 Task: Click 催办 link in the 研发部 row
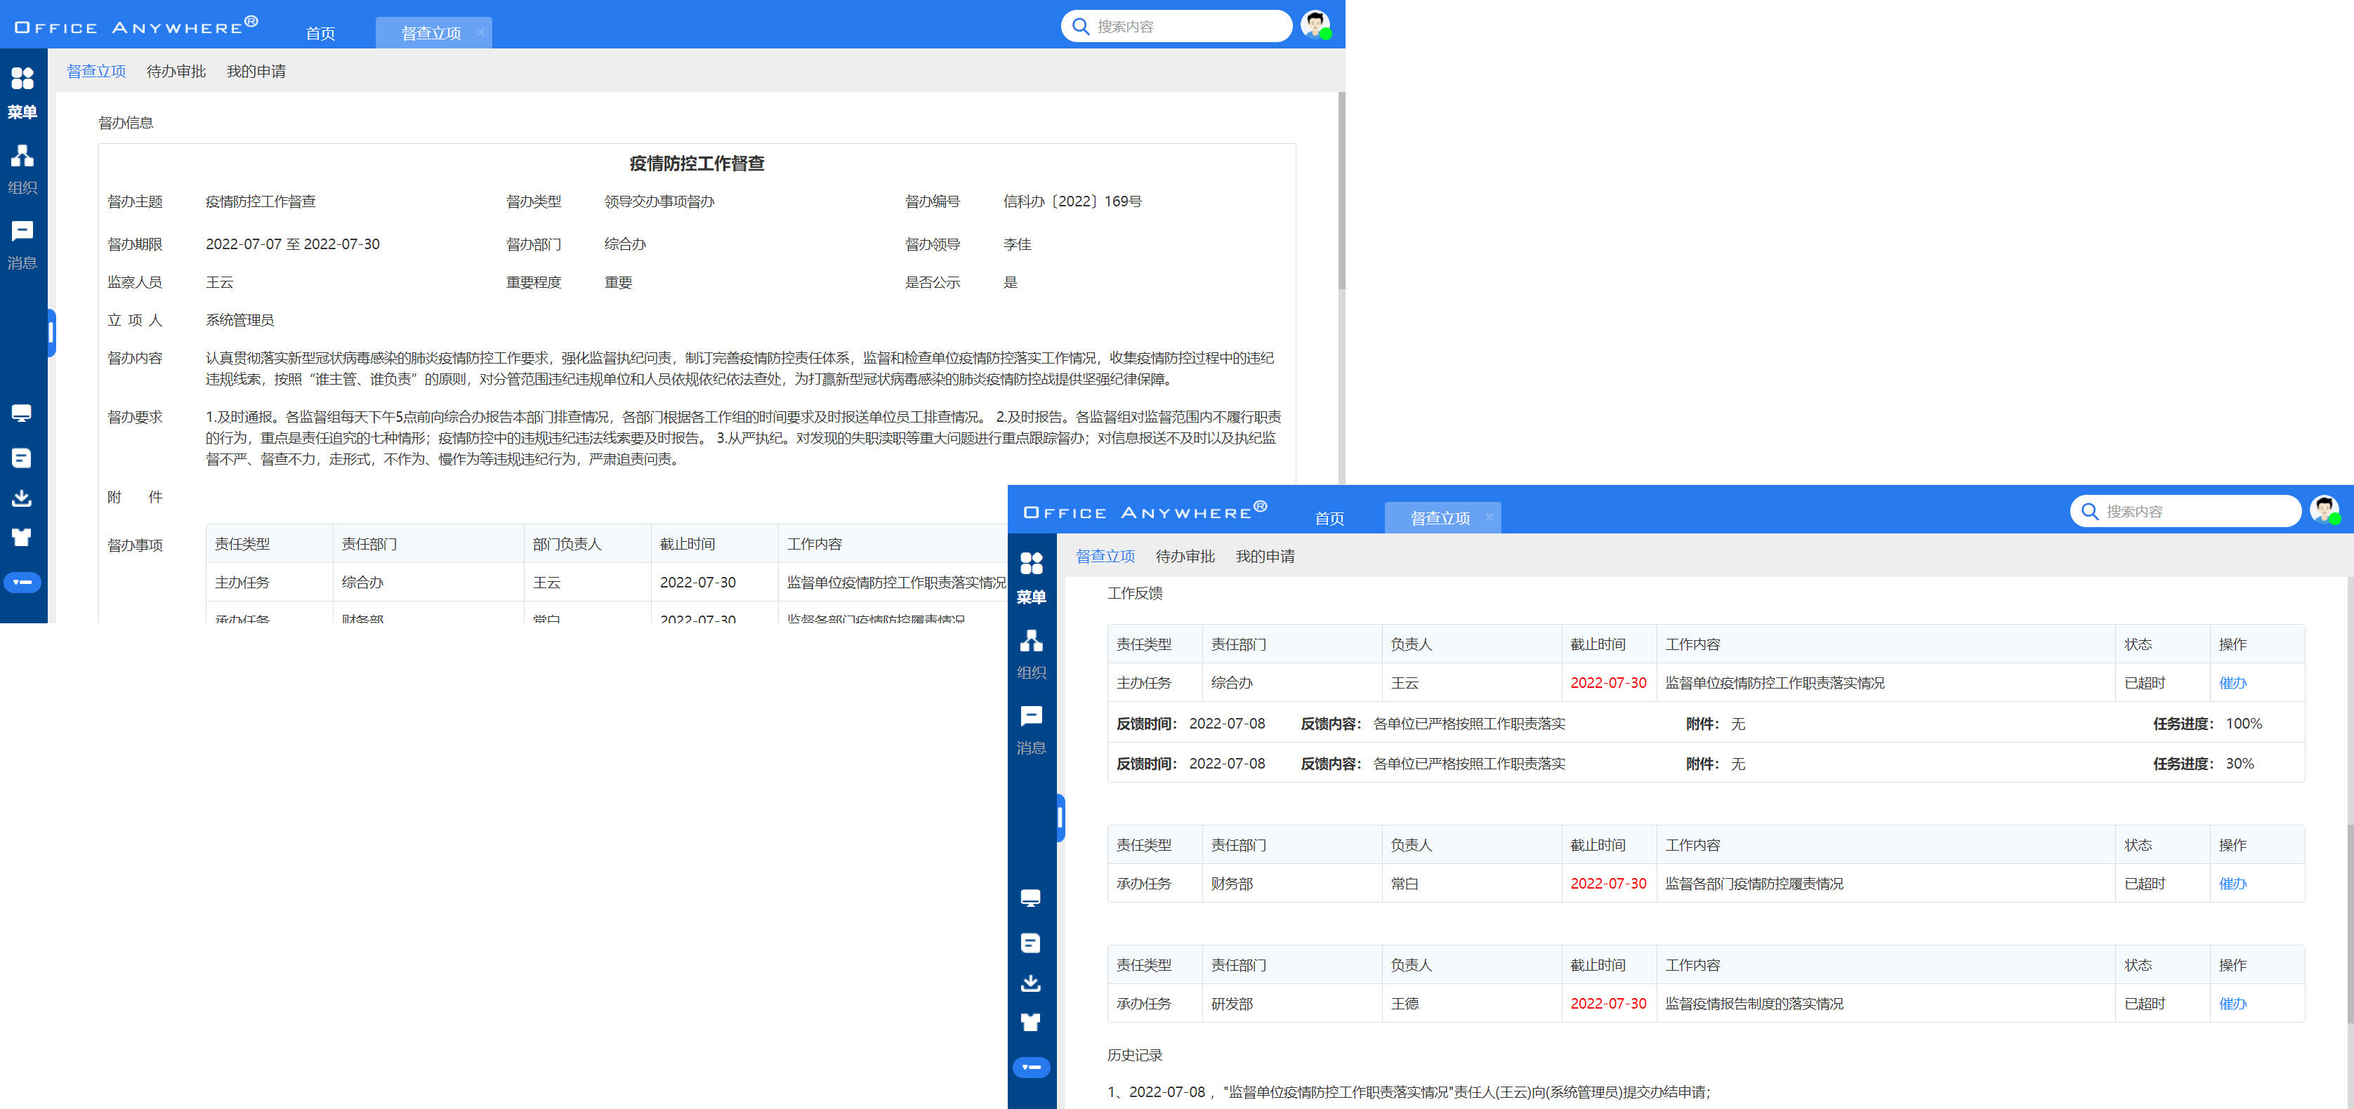2232,1004
